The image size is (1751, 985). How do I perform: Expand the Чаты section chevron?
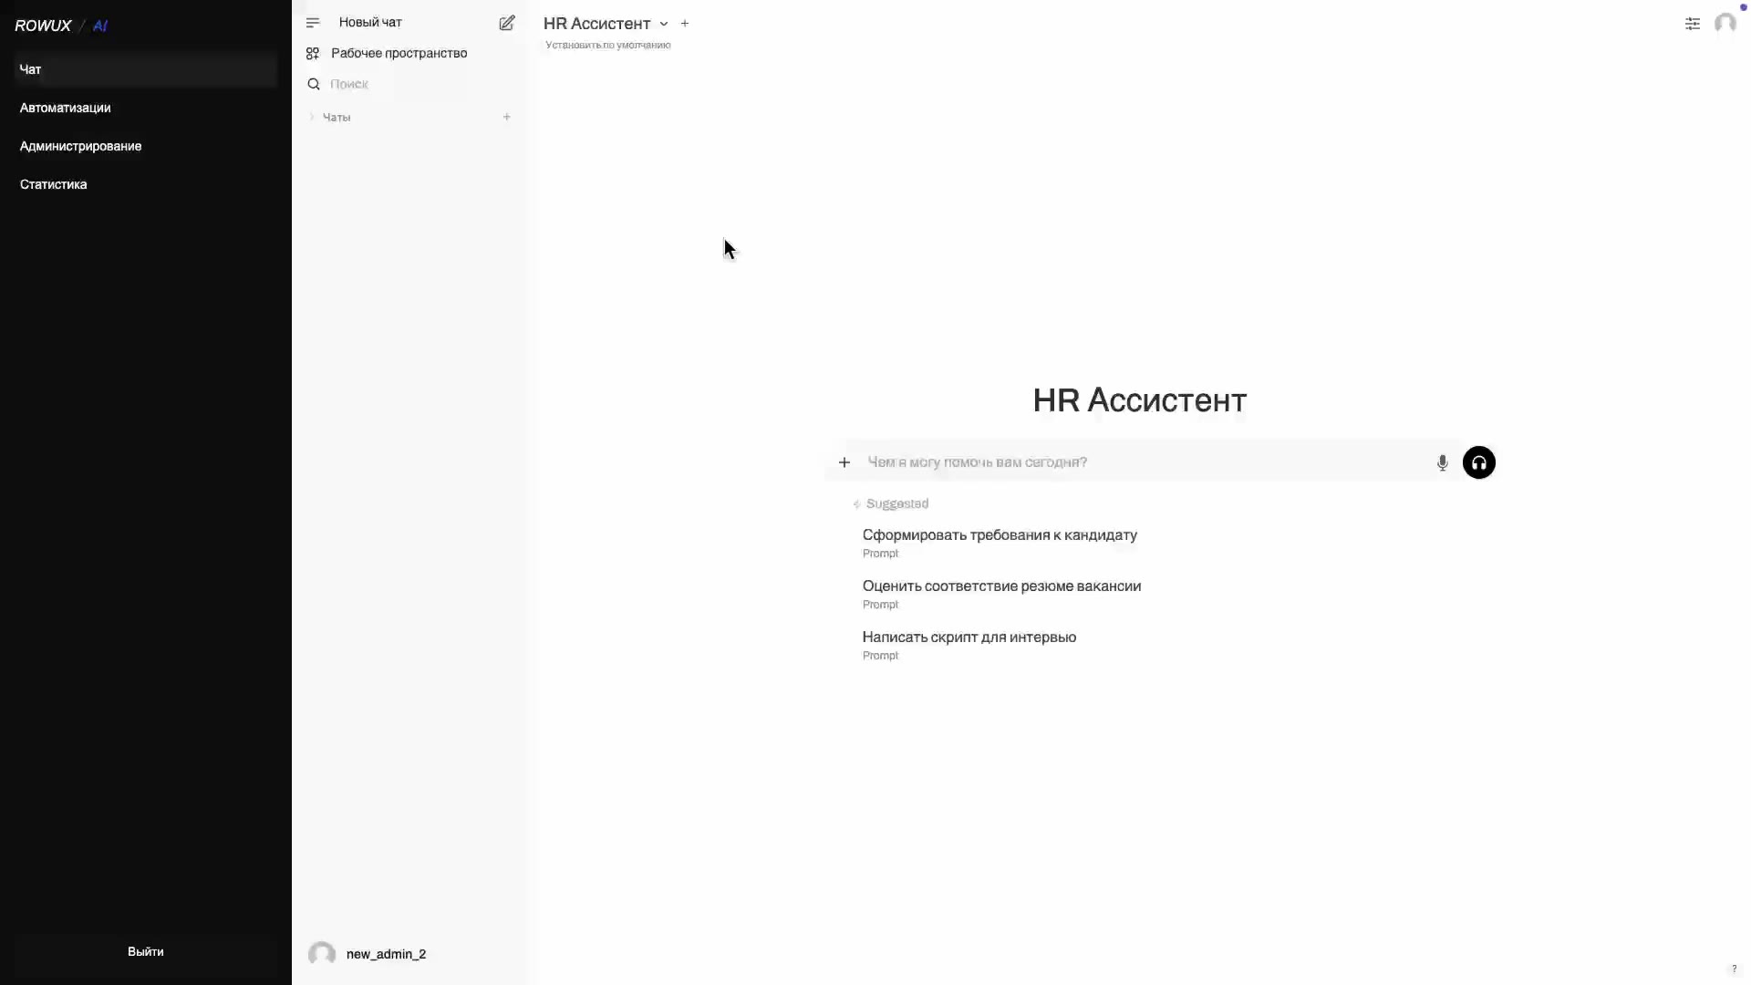coord(312,117)
